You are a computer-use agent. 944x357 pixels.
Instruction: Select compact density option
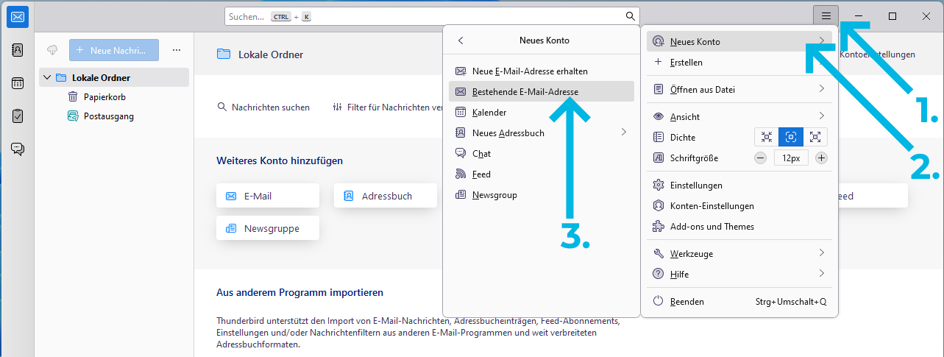click(767, 137)
